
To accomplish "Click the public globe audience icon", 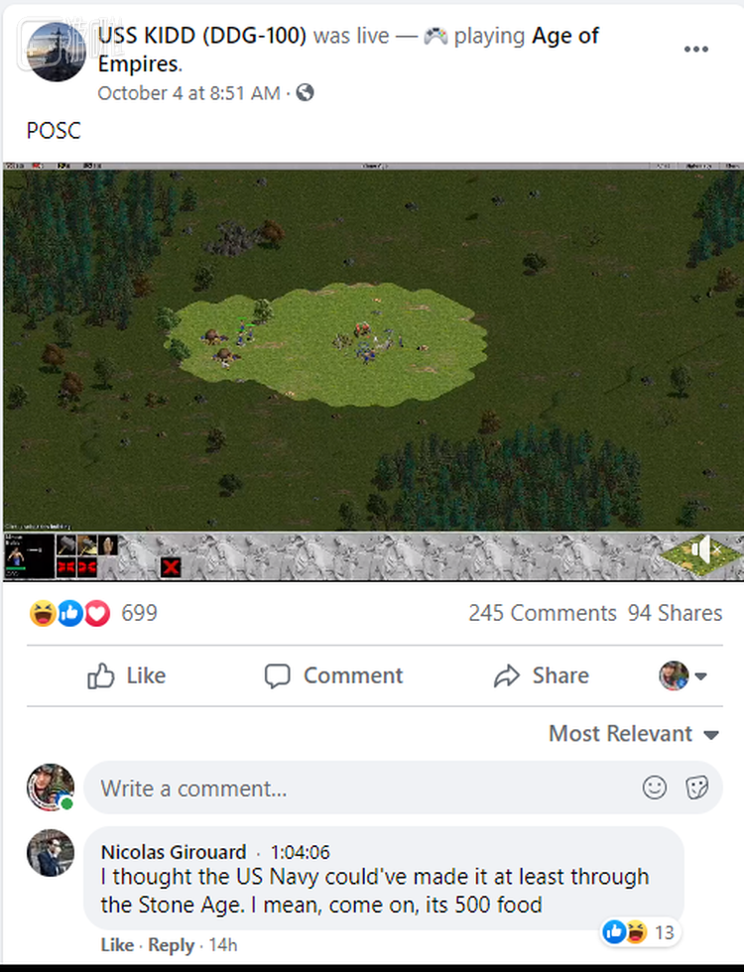I will point(305,93).
